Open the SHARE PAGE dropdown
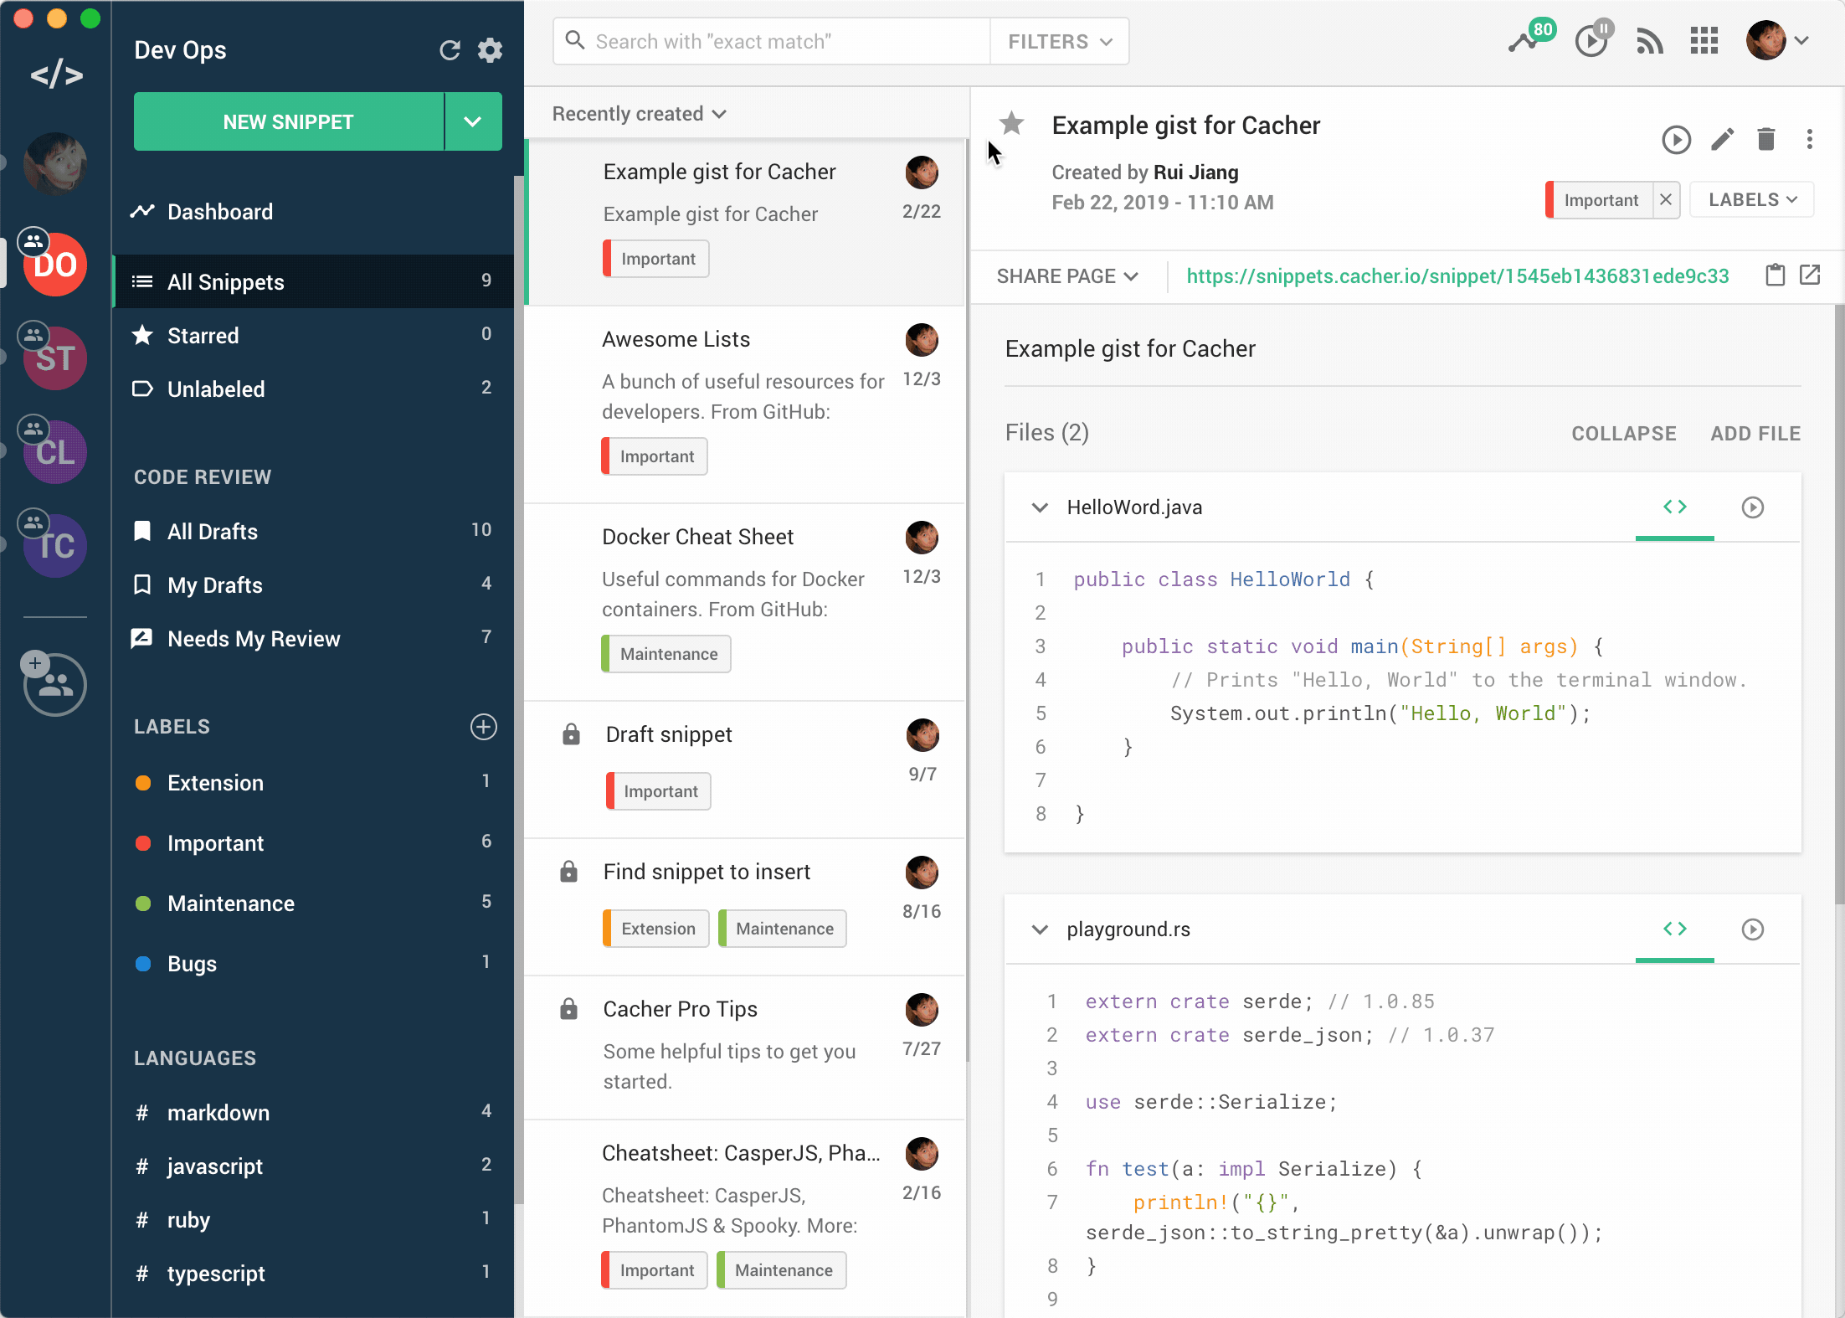The image size is (1845, 1318). click(x=1067, y=276)
